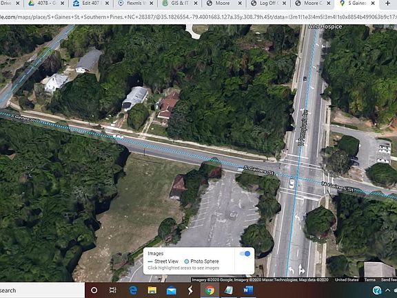
Task: Close the 'GIS & IT' tab
Action: (x=196, y=3)
